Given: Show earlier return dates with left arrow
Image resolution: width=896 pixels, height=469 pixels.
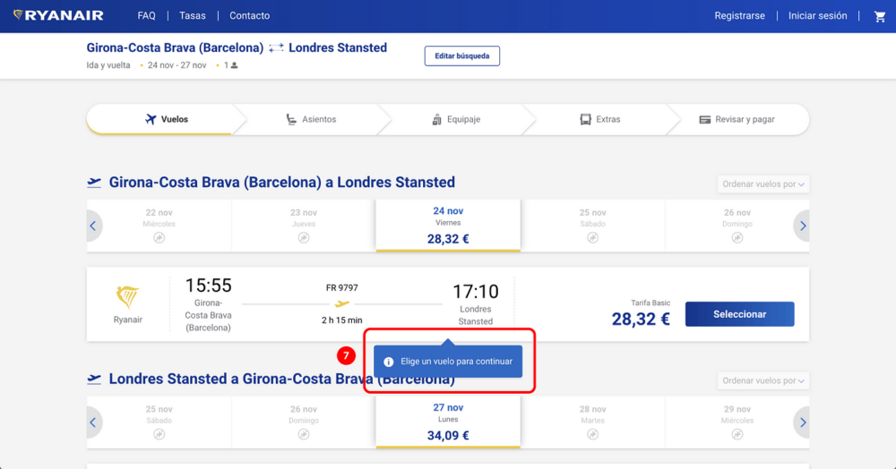Looking at the screenshot, I should pyautogui.click(x=93, y=422).
